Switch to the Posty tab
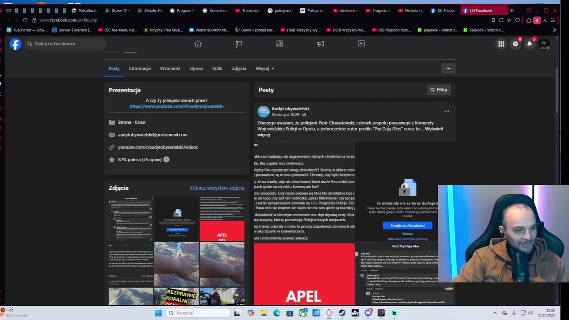This screenshot has width=569, height=320. [114, 68]
